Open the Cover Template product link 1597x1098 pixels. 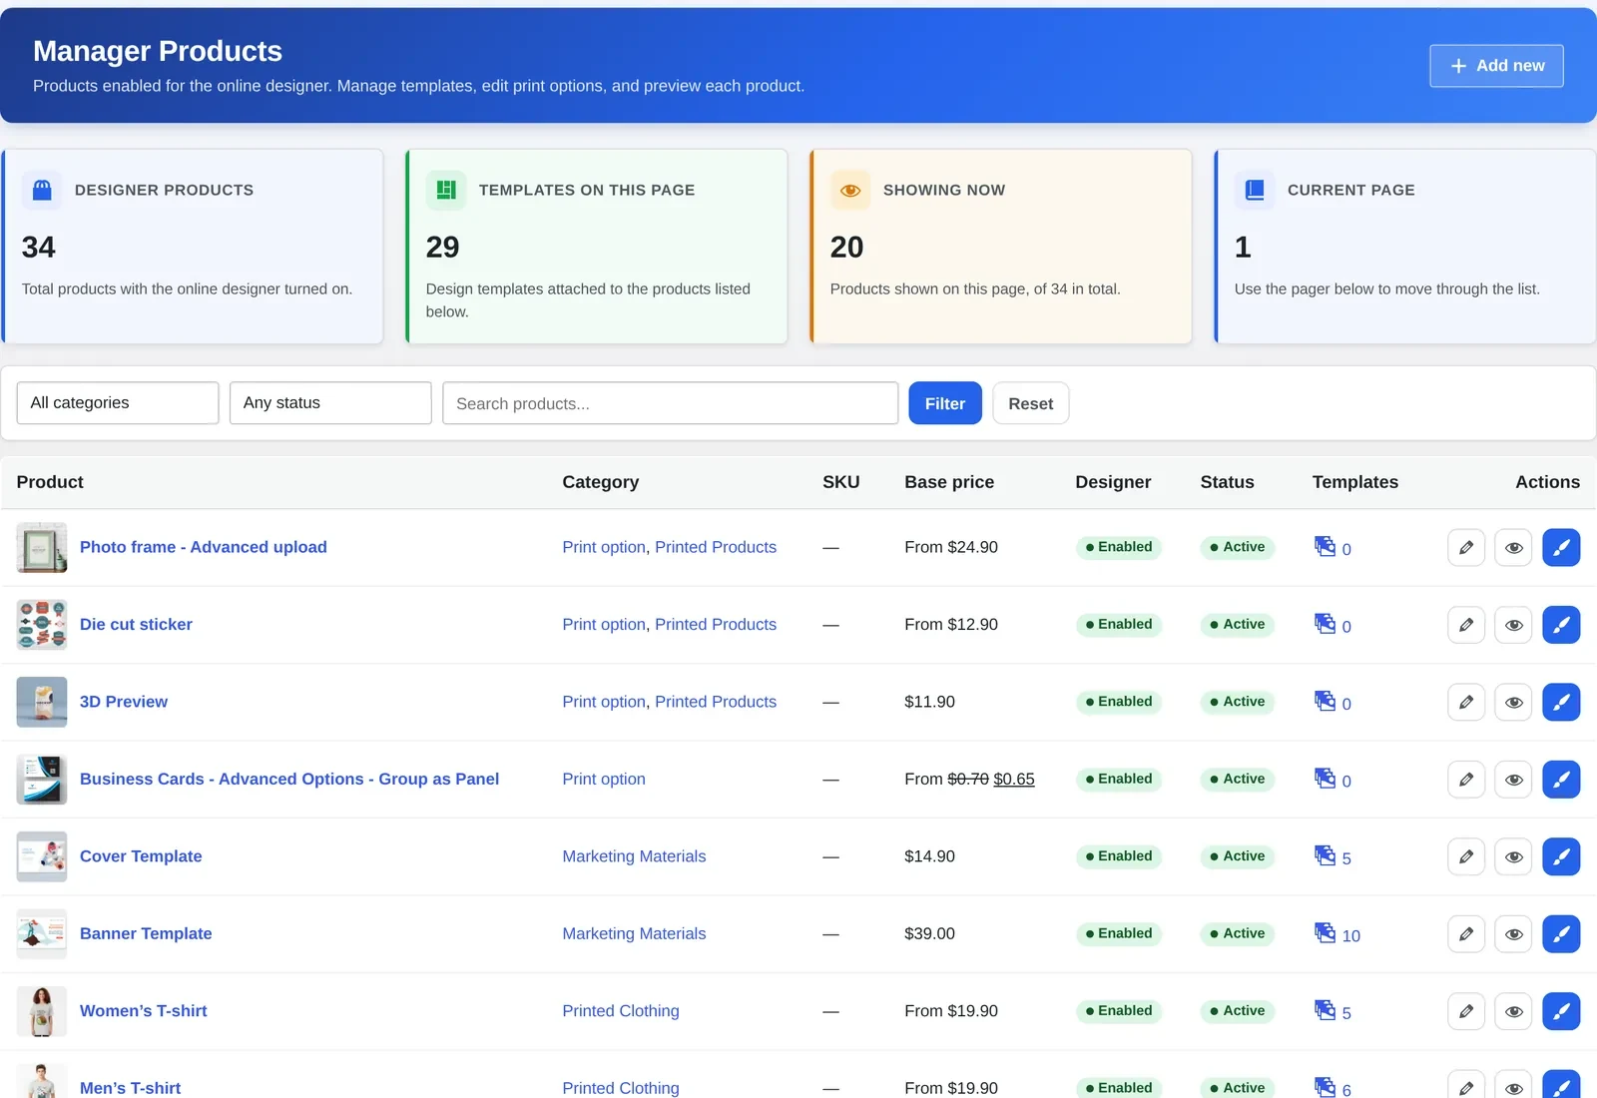[141, 856]
